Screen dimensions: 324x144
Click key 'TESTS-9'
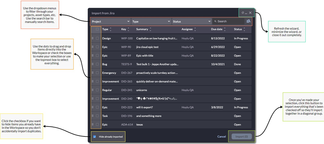tap(126, 64)
